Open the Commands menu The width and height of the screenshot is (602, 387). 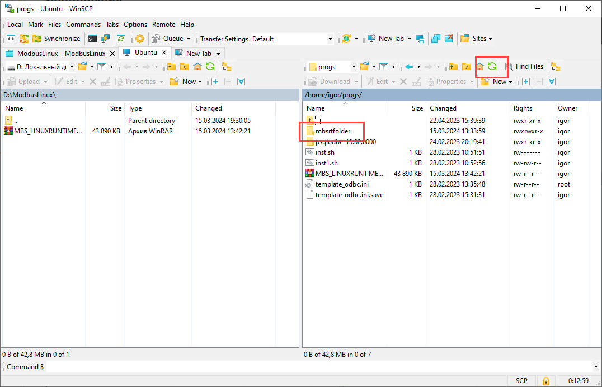coord(83,25)
